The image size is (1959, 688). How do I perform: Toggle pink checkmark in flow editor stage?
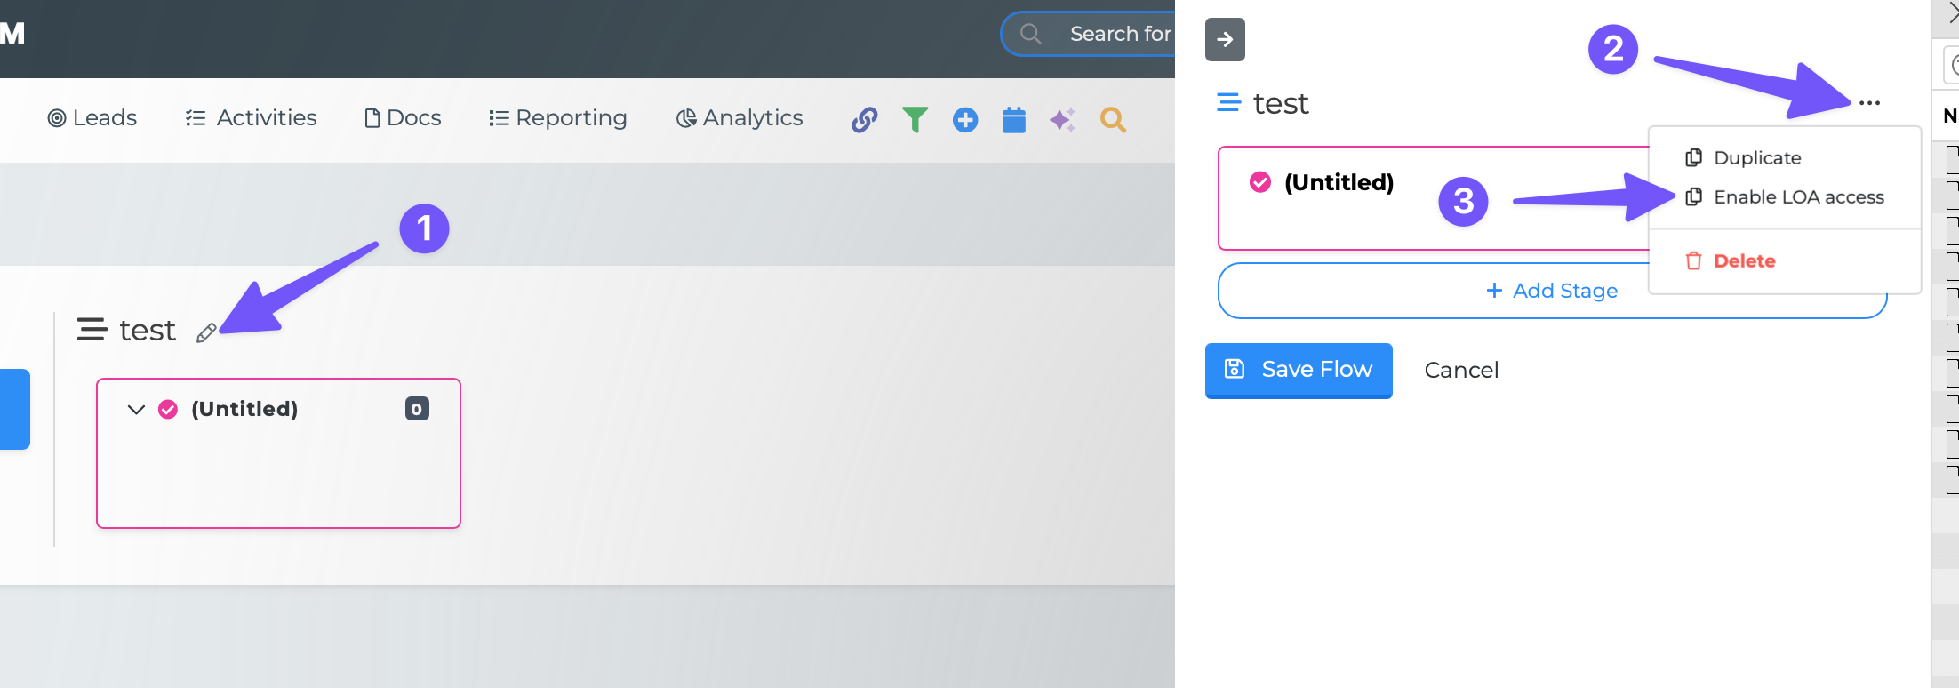(1260, 182)
